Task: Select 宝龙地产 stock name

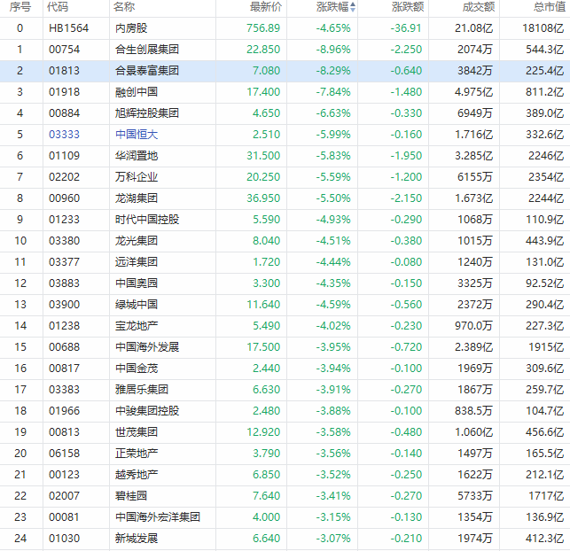Action: click(137, 325)
